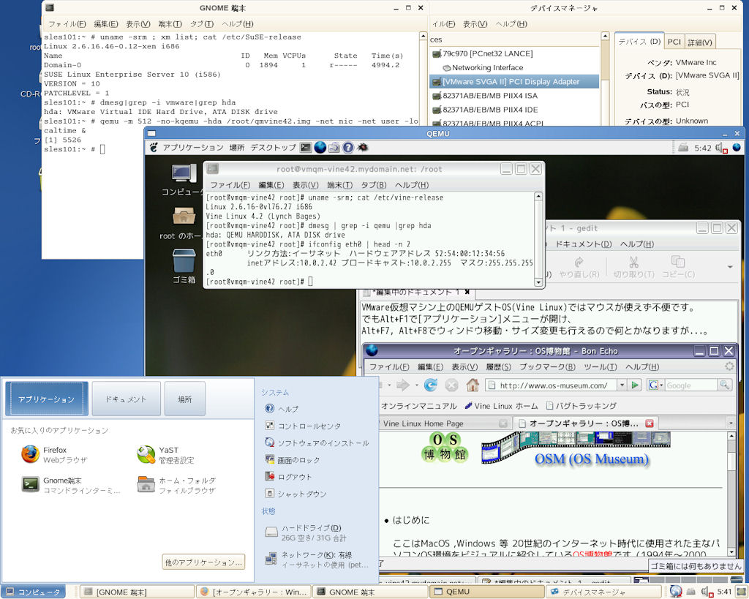Screen dimensions: 749x599
Task: Click the stop loading button in Bon Echo
Action: [451, 385]
